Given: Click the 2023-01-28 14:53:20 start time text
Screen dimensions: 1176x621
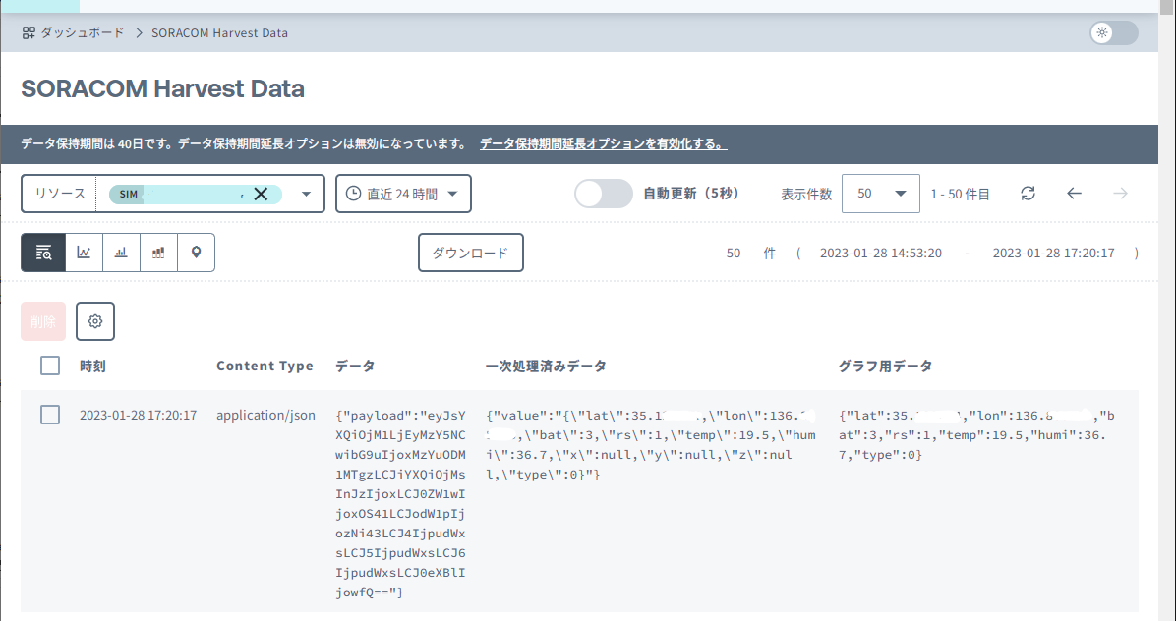Looking at the screenshot, I should [880, 254].
